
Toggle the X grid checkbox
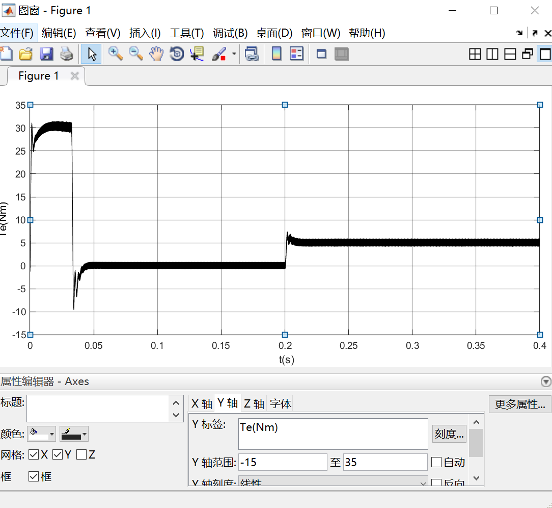34,454
